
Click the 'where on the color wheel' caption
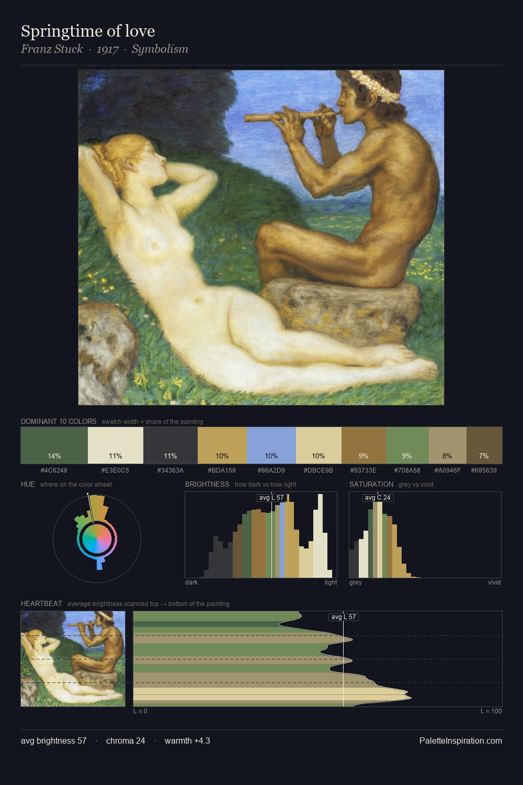(x=76, y=485)
